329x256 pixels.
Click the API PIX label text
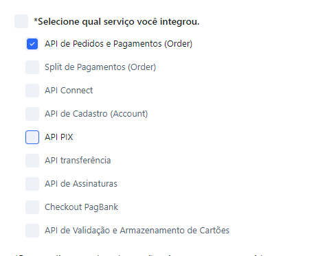pyautogui.click(x=59, y=137)
